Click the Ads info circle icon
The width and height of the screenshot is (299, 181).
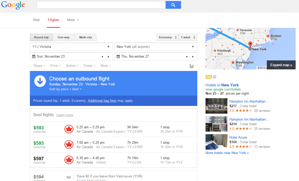215,77
